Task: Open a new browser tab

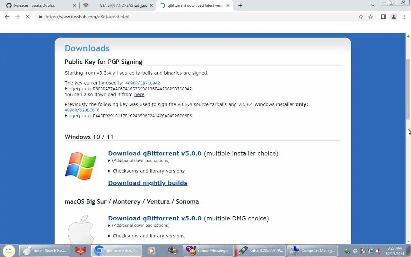Action: [240, 5]
